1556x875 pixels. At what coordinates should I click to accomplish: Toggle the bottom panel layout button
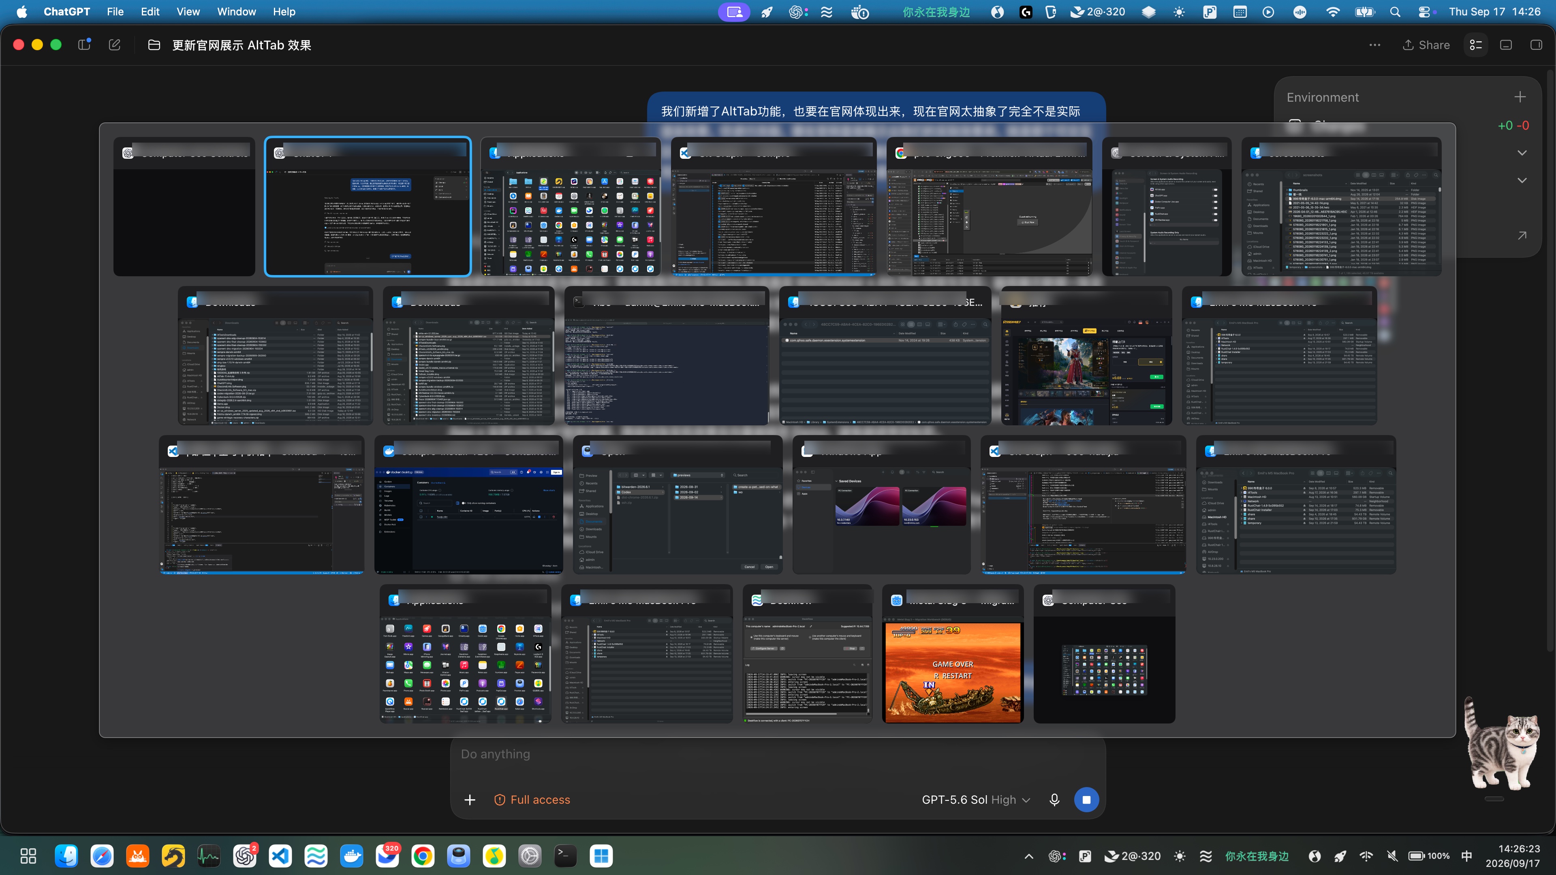1506,45
